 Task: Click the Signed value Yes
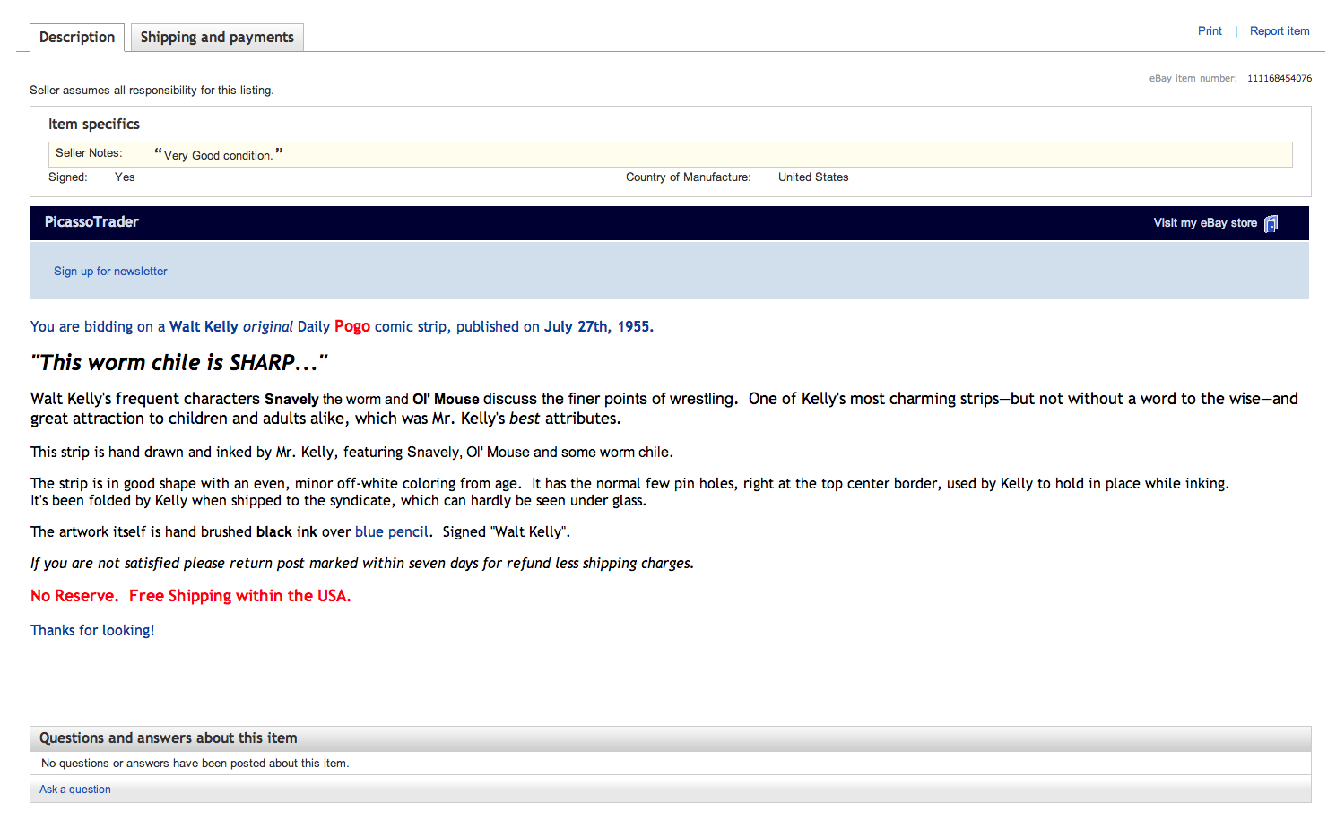[125, 177]
